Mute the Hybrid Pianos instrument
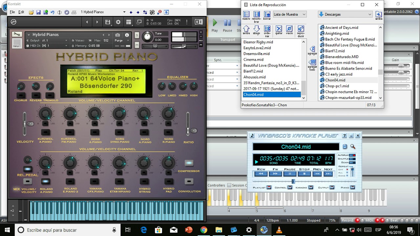Screen dimensions: 420x236 point(137,45)
